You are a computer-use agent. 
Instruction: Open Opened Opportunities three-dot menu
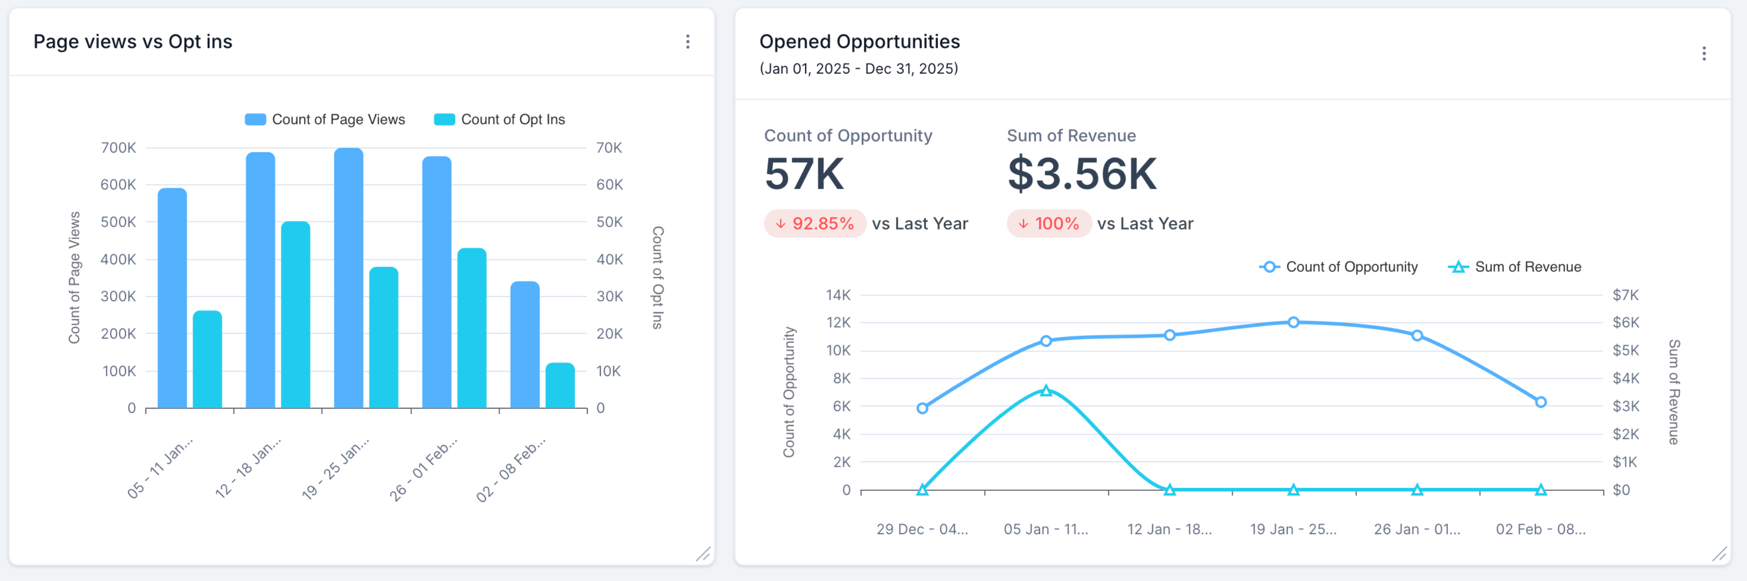tap(1704, 53)
